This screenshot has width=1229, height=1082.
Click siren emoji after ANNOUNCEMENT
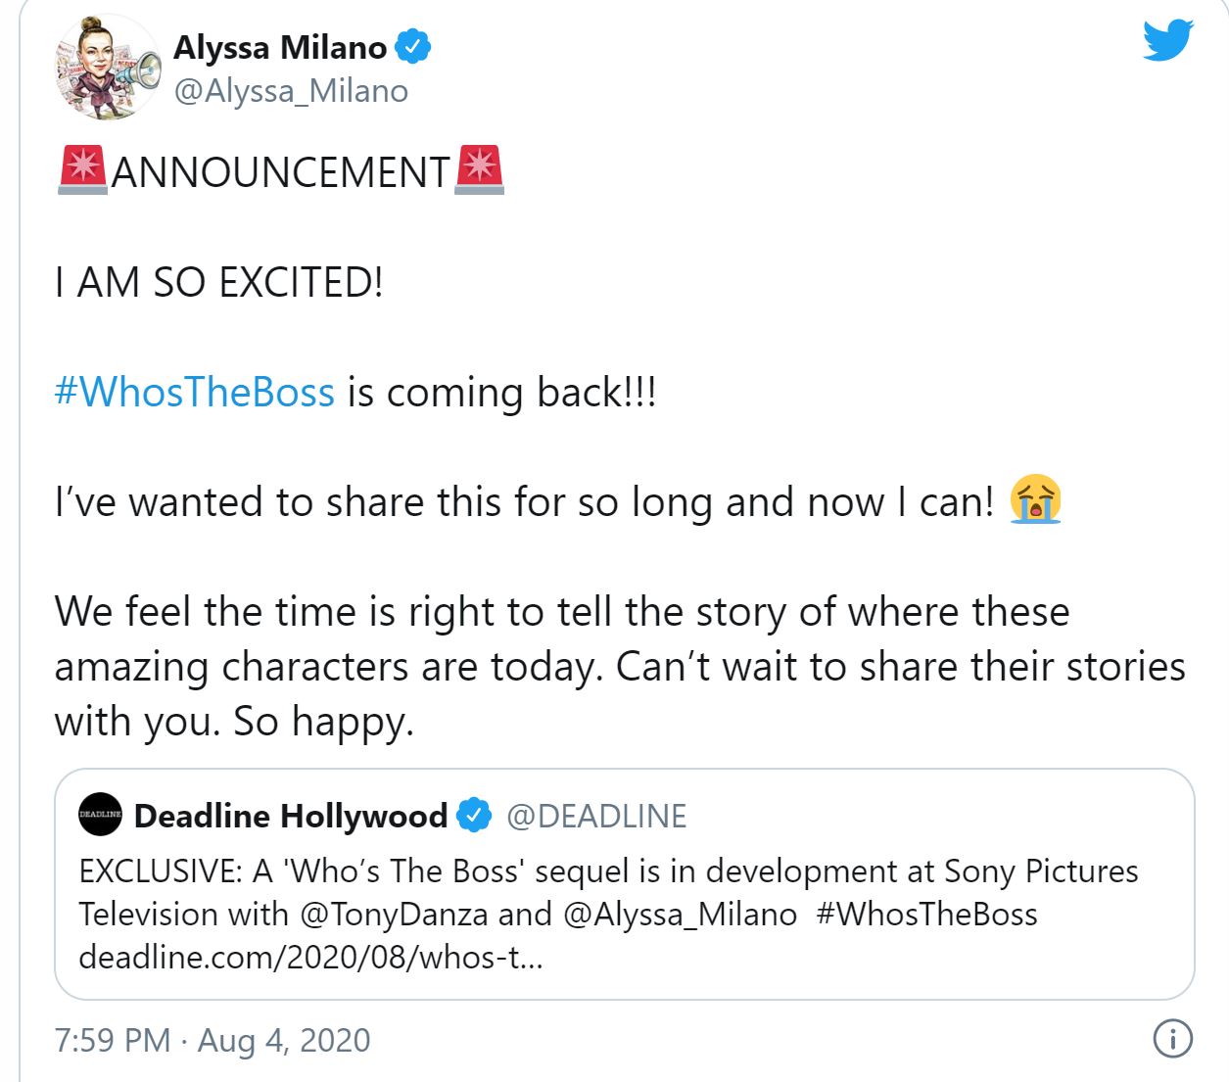pyautogui.click(x=480, y=170)
